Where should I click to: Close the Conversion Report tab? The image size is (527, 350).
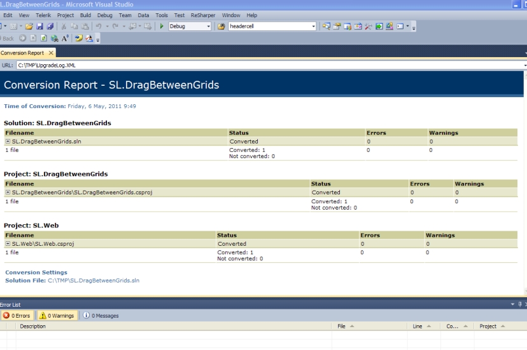tap(51, 53)
